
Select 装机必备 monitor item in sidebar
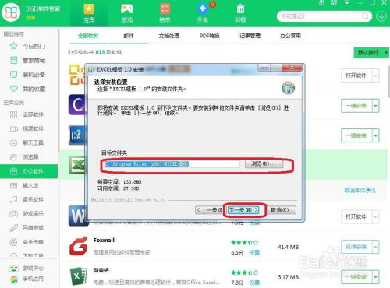[27, 75]
